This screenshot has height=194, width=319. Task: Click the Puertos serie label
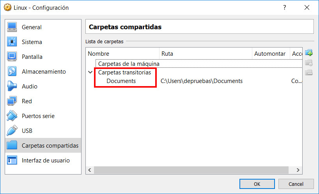[38, 116]
